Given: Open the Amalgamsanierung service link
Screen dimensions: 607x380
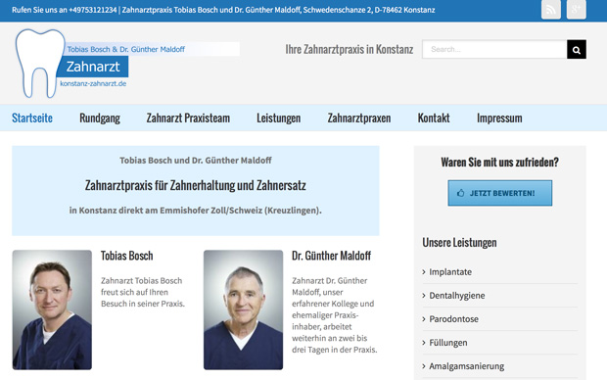Looking at the screenshot, I should point(466,366).
